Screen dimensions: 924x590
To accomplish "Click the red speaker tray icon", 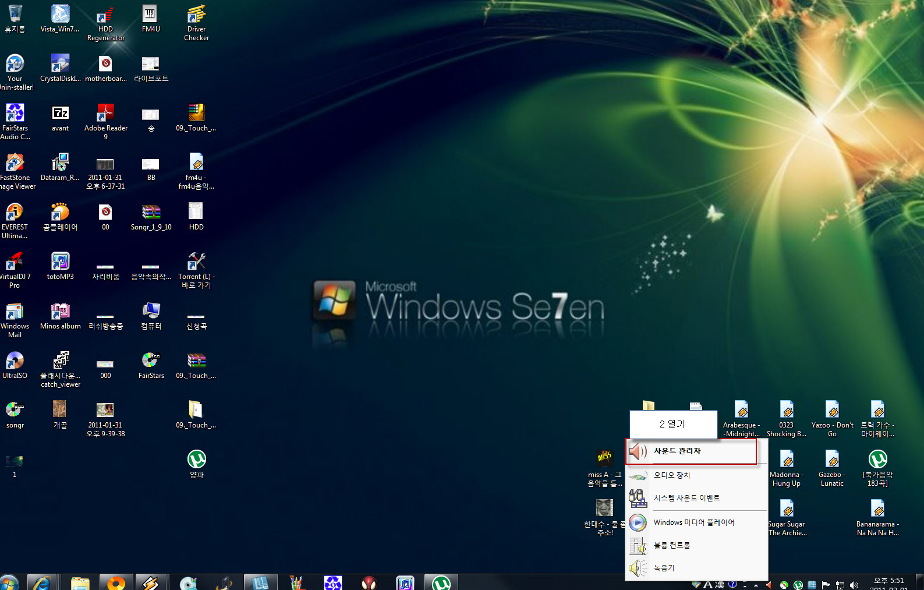I will (769, 585).
